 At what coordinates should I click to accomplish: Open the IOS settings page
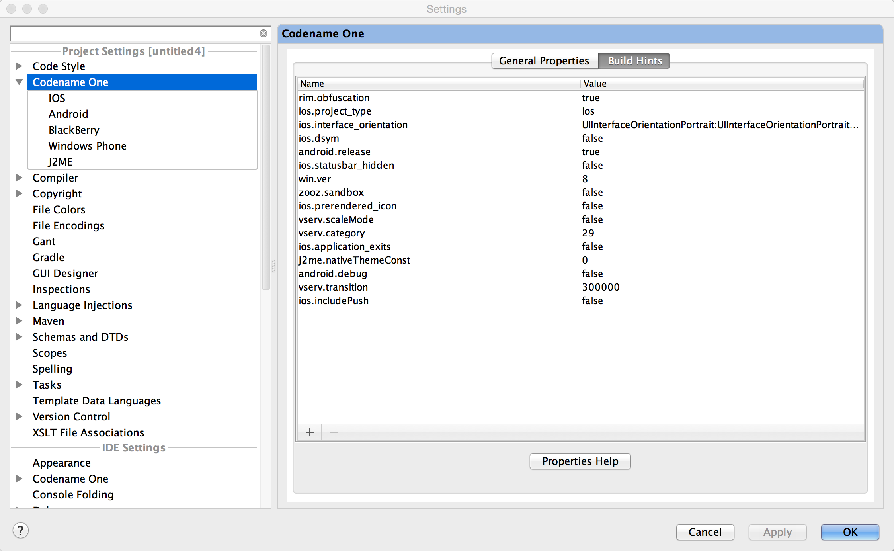pyautogui.click(x=57, y=98)
